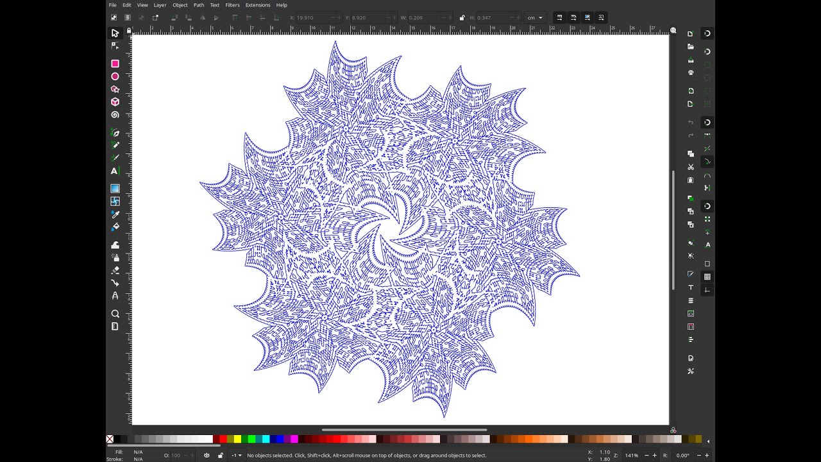Select the Calligraphy tool

tap(115, 158)
